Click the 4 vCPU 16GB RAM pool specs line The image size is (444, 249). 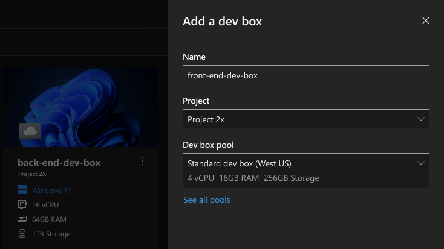253,178
